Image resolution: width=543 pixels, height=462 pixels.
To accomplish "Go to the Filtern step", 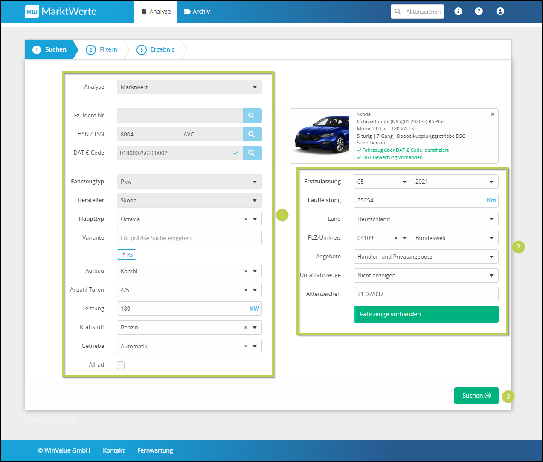I will tap(102, 50).
